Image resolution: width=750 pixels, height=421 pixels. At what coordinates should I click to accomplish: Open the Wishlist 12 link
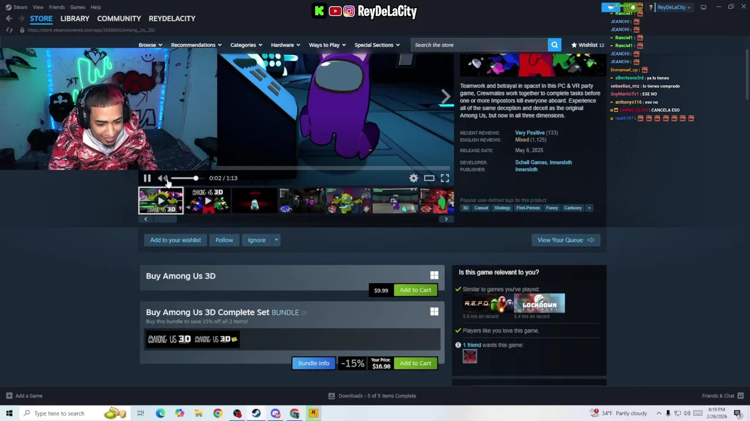click(x=588, y=45)
